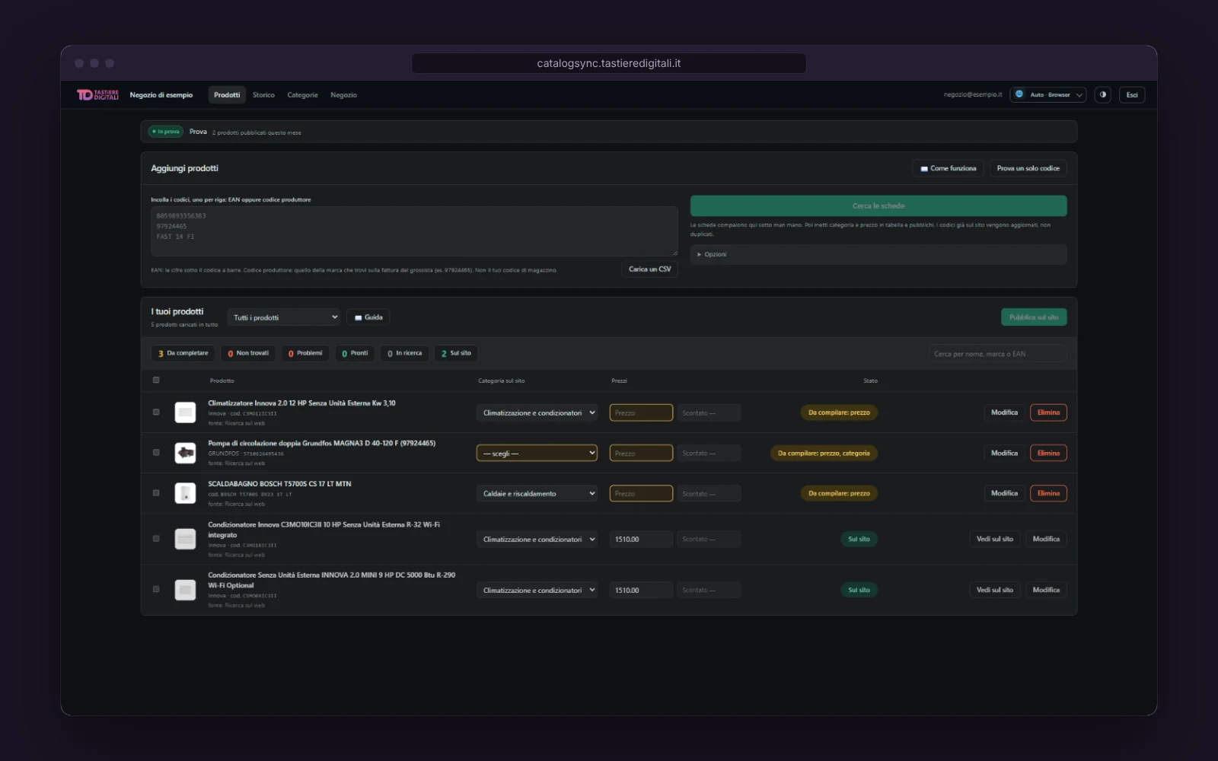Open the Tutti i prodotti filter dropdown

284,317
